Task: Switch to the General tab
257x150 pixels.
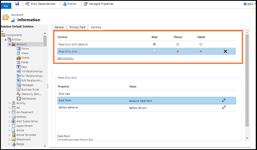Action: (59, 27)
